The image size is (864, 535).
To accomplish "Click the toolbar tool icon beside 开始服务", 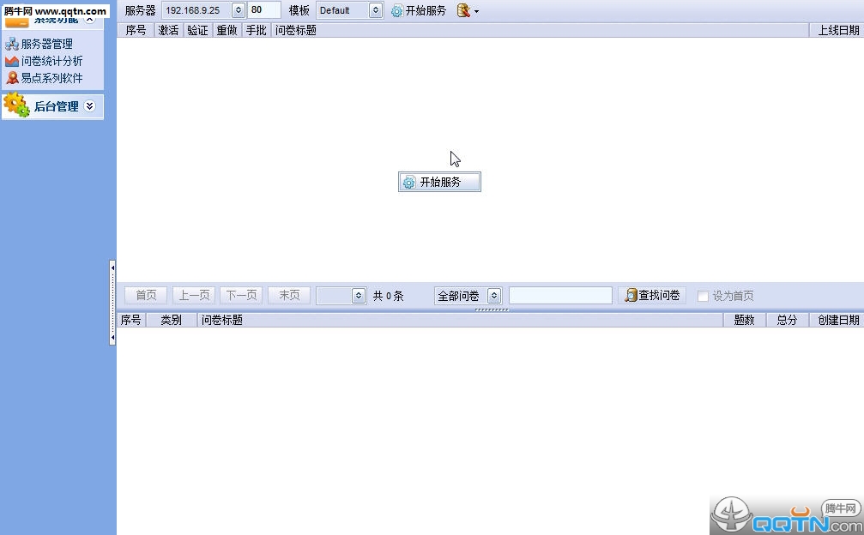I will point(463,10).
